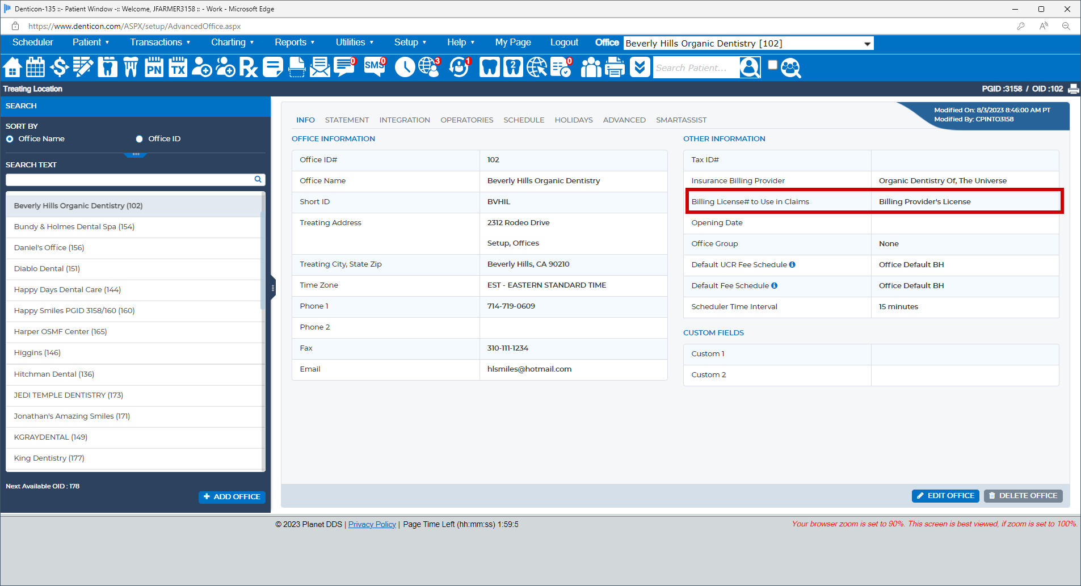Click the magnifier in Search Text box

(258, 179)
